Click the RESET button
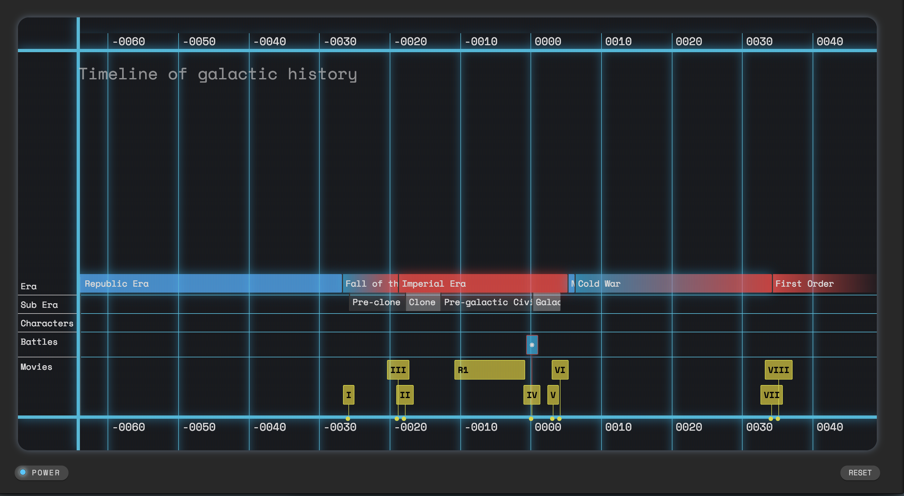904x496 pixels. (860, 473)
